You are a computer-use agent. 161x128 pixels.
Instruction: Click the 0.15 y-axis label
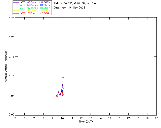12,57
